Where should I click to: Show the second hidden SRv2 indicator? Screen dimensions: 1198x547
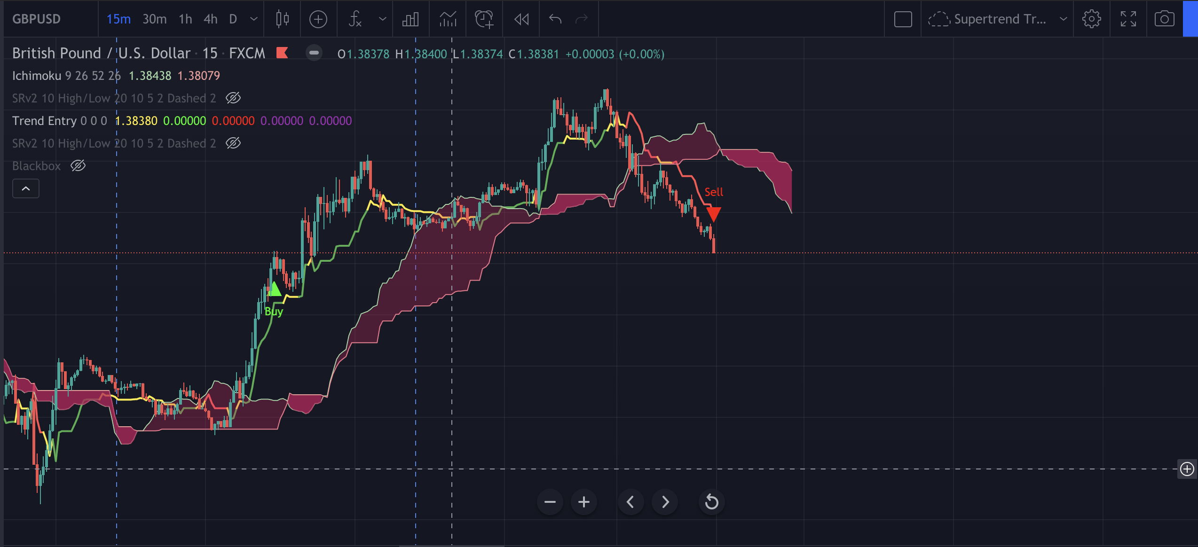click(x=233, y=143)
